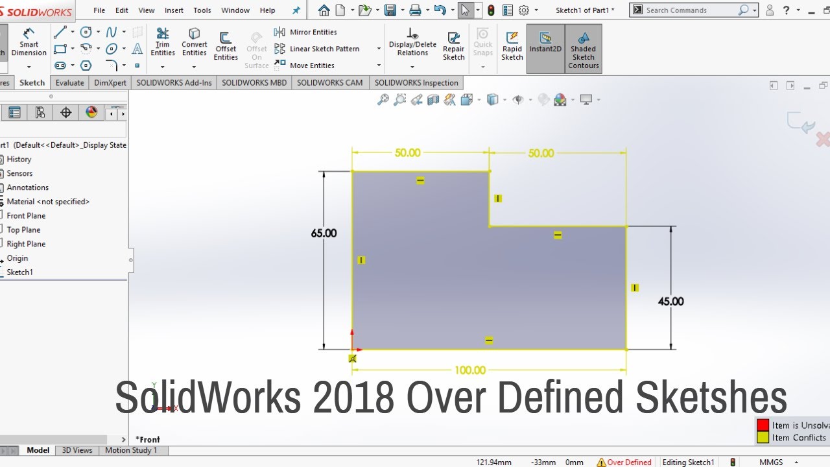Click Mirror Entities
The image size is (830, 467).
(305, 32)
